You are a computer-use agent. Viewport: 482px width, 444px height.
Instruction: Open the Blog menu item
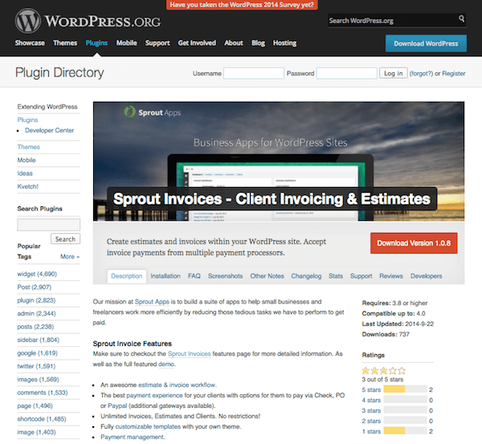point(258,43)
